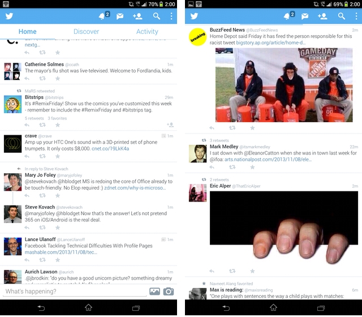Favorite the Bitstrips tweet with star
This screenshot has height=317, width=362.
(57, 125)
